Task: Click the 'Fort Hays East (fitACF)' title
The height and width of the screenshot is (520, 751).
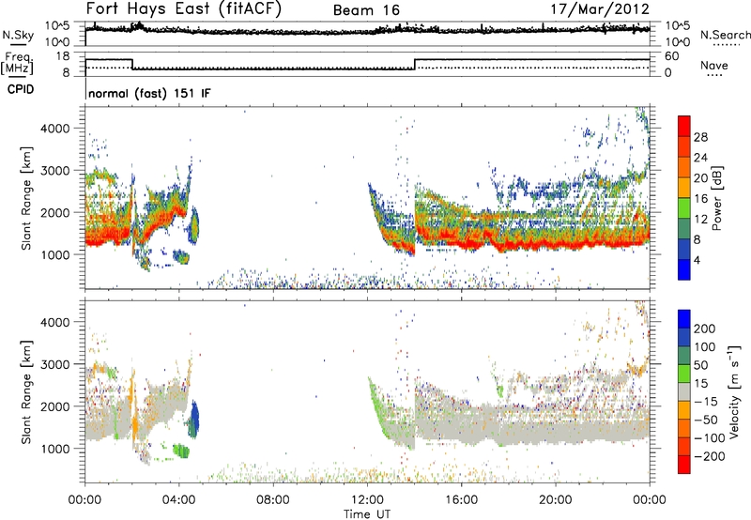Action: click(184, 8)
